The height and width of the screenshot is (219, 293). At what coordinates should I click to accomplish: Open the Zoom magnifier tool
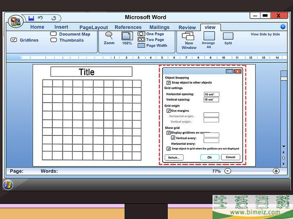coord(109,35)
